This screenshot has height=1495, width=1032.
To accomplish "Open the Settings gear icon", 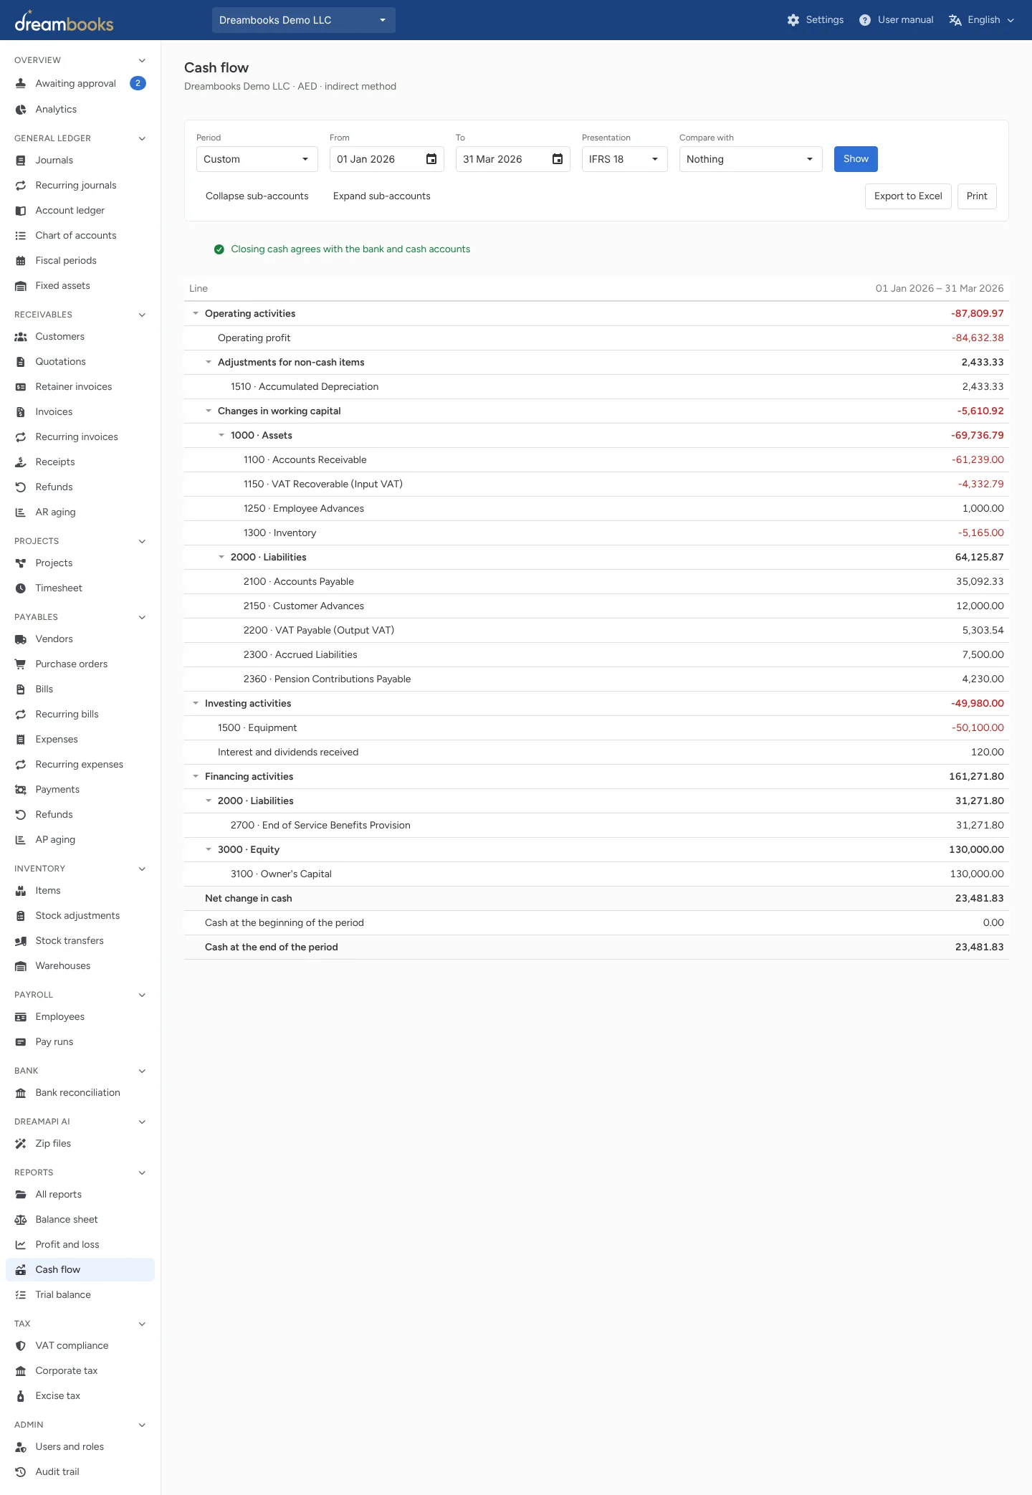I will pos(793,20).
